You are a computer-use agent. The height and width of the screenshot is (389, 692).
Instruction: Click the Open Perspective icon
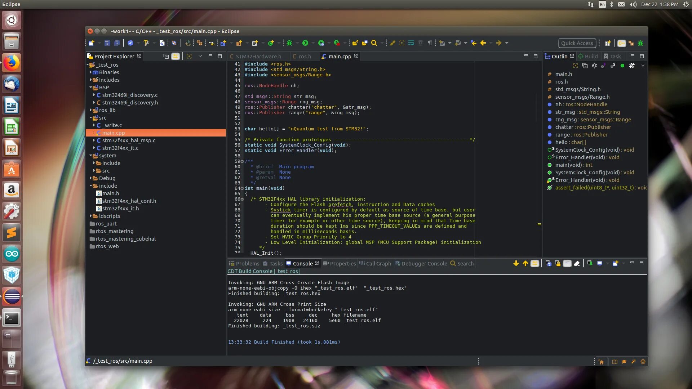point(608,43)
